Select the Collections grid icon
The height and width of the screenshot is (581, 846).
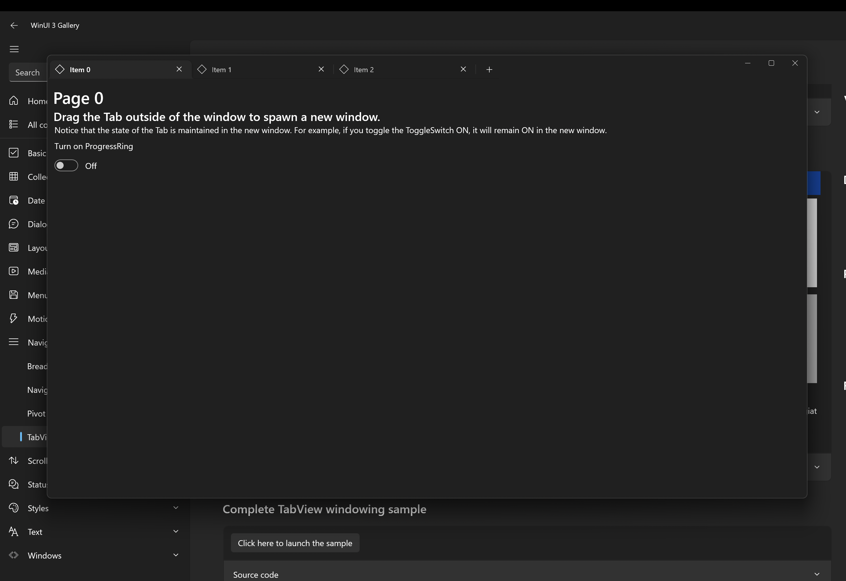[x=14, y=177]
